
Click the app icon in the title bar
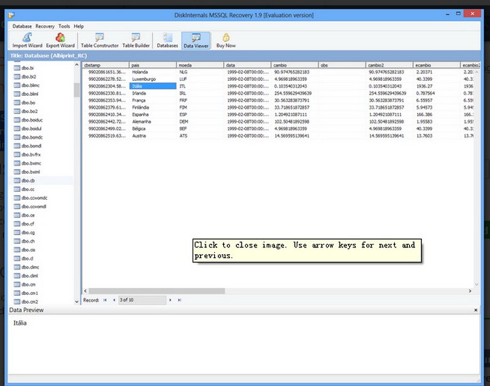pyautogui.click(x=12, y=15)
